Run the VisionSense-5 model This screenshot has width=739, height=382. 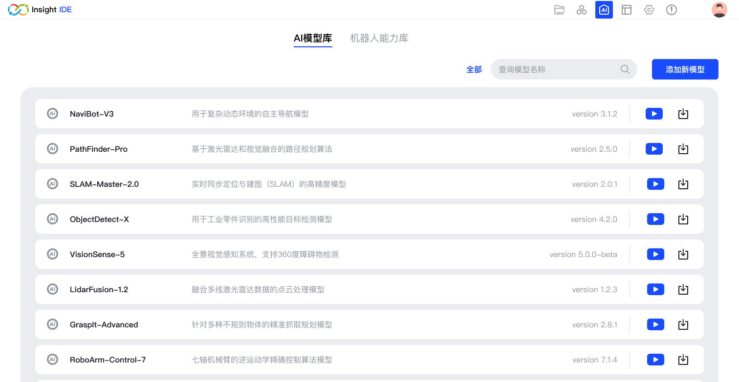[x=655, y=254]
